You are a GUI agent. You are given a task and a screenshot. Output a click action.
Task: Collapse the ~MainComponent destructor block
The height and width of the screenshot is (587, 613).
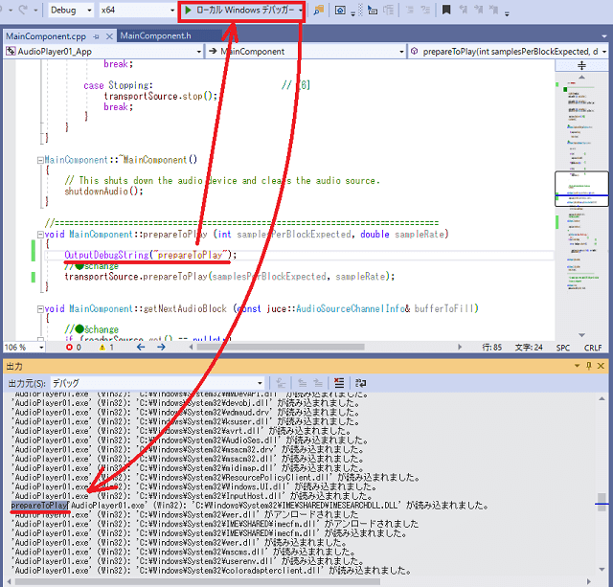40,160
